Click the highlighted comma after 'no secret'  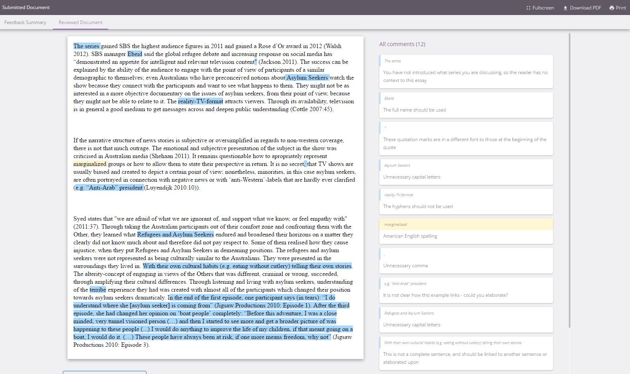[x=306, y=164]
